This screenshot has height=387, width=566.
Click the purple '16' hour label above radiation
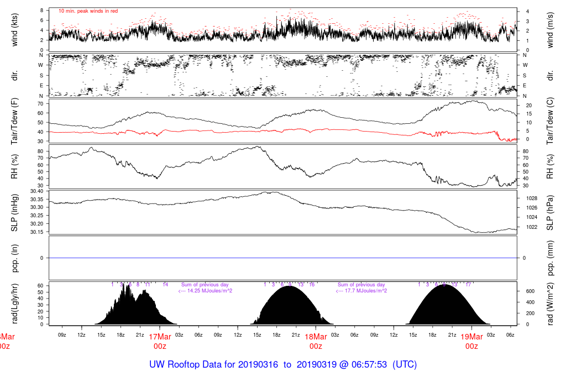pos(312,285)
